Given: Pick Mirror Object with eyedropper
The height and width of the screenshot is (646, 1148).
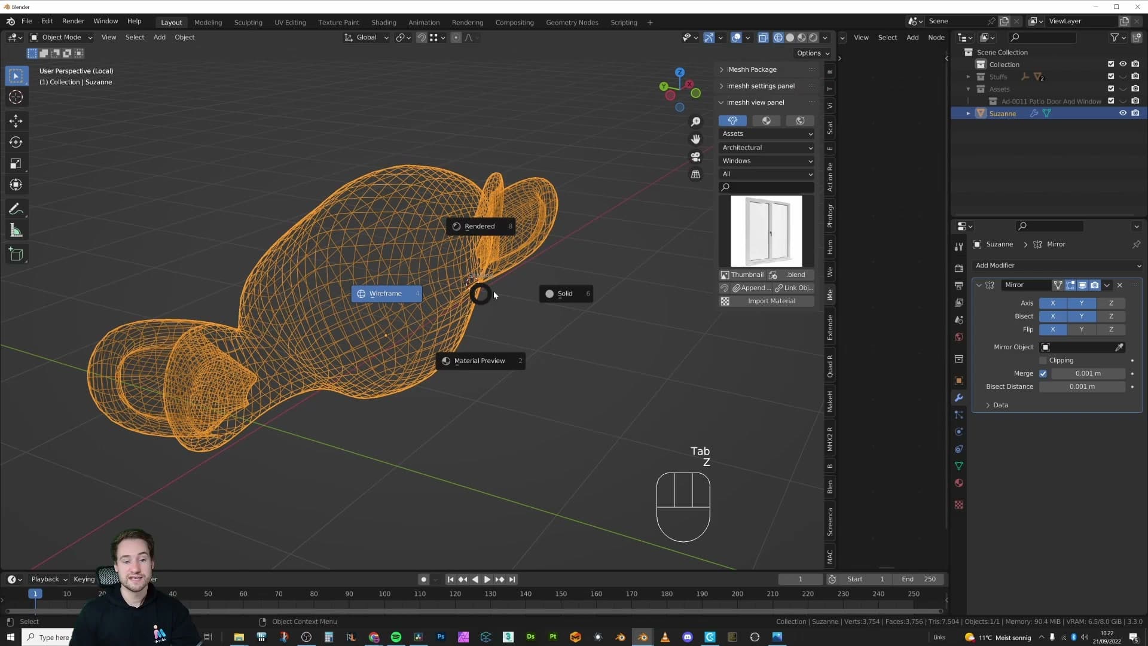Looking at the screenshot, I should [1119, 347].
